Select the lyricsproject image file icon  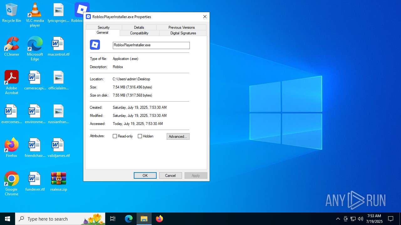[x=58, y=13]
